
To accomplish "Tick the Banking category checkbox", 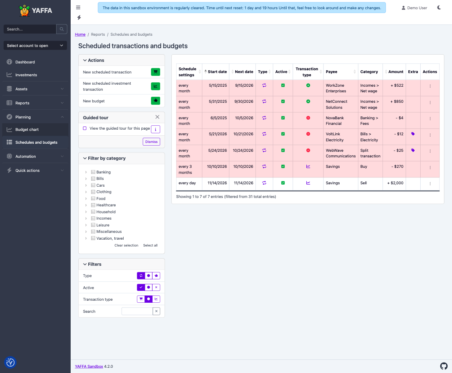I will click(x=93, y=172).
